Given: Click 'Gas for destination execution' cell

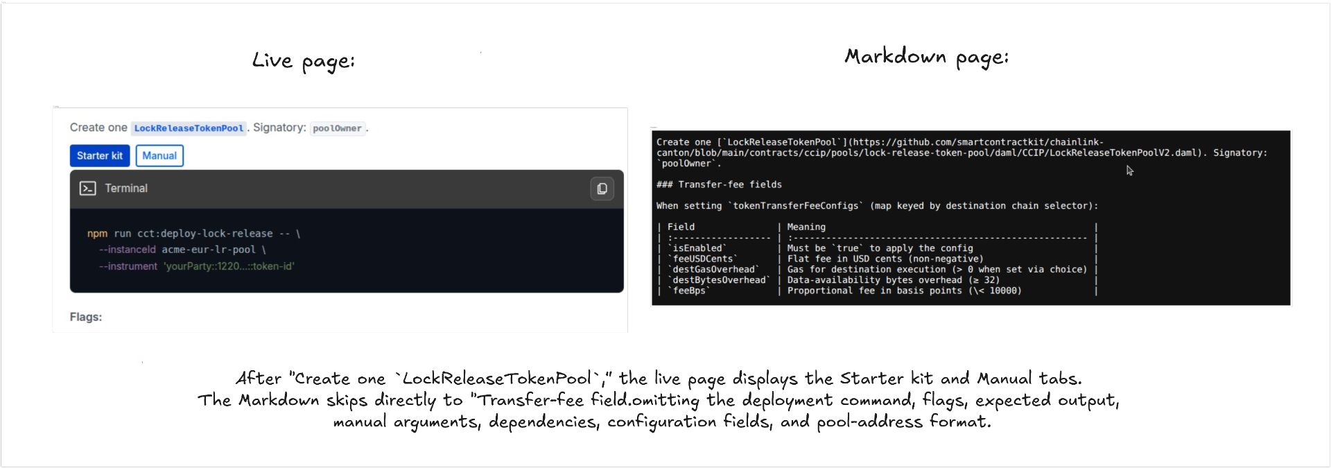Looking at the screenshot, I should (x=937, y=270).
